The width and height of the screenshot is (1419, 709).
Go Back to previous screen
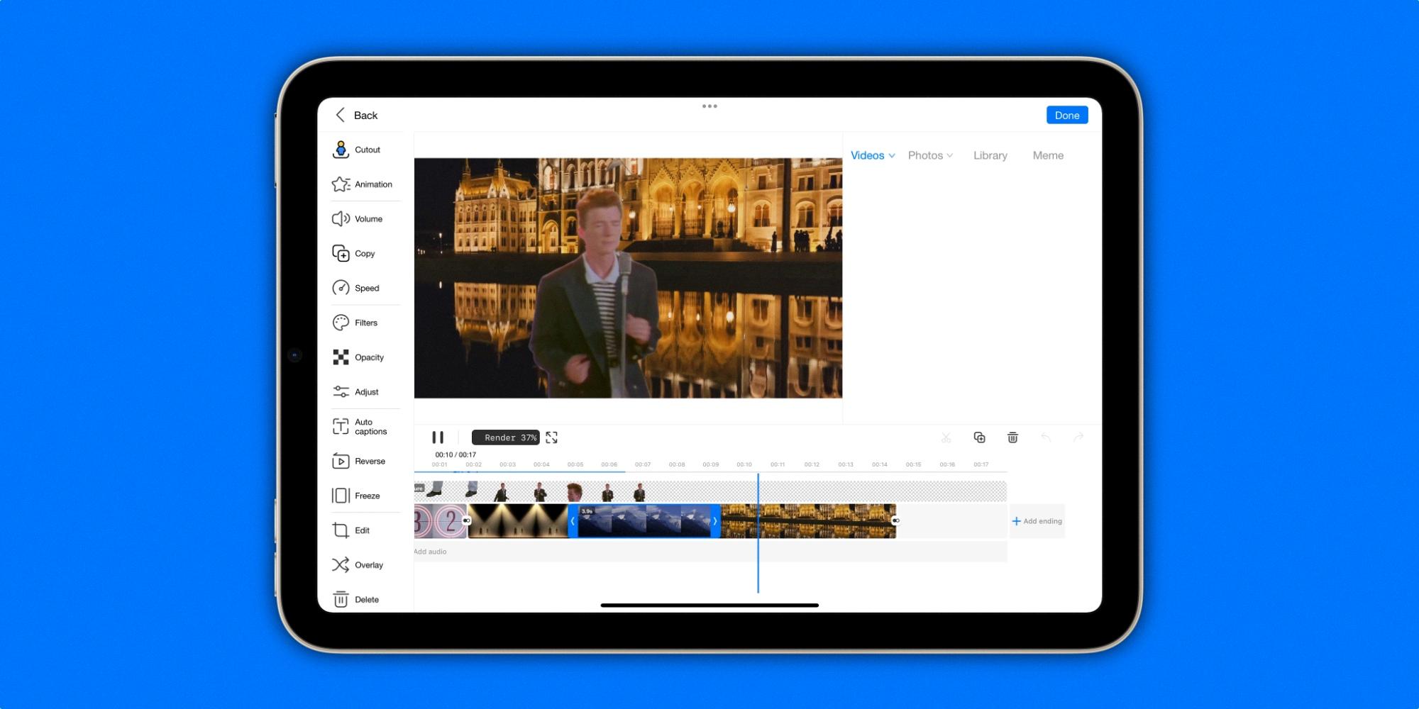[356, 115]
